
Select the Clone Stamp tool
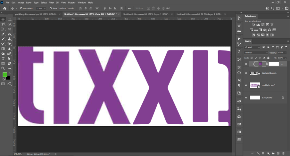[x=9, y=39]
